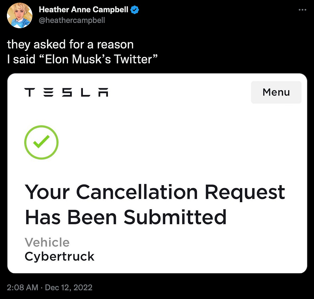Click the Dec 12, 2022 date

point(69,287)
